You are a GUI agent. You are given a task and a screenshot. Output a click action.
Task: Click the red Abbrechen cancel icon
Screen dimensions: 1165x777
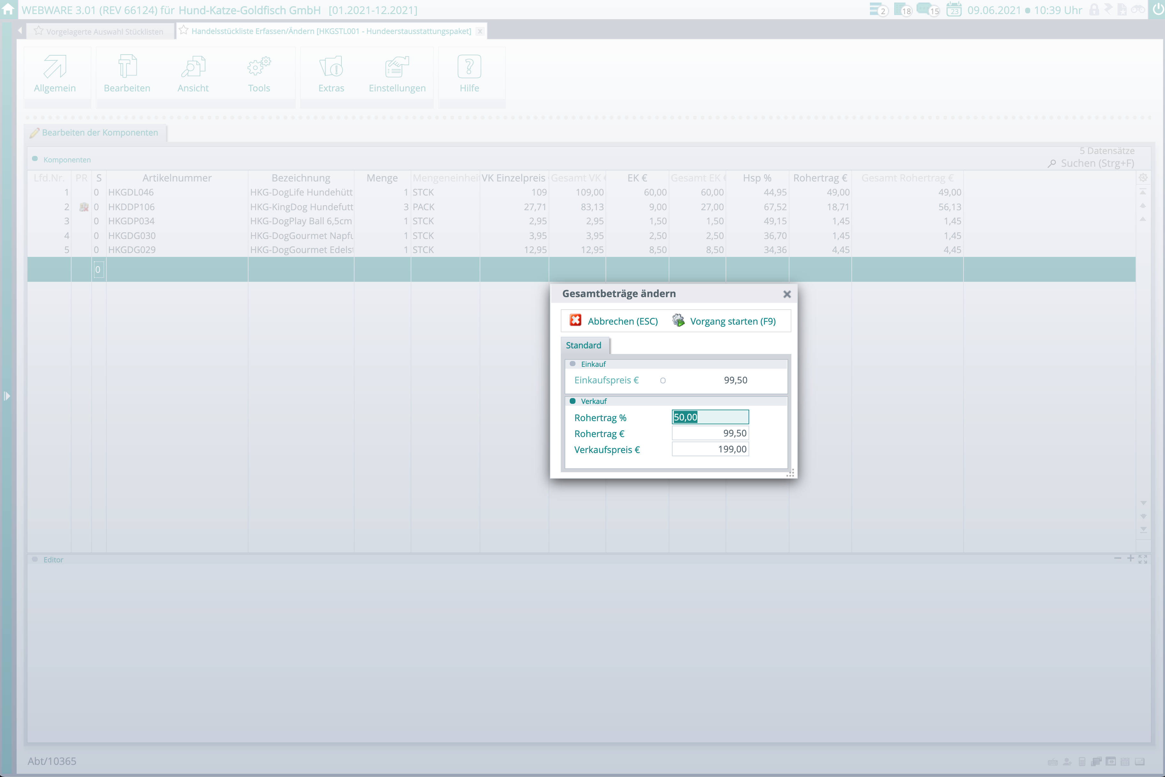575,320
